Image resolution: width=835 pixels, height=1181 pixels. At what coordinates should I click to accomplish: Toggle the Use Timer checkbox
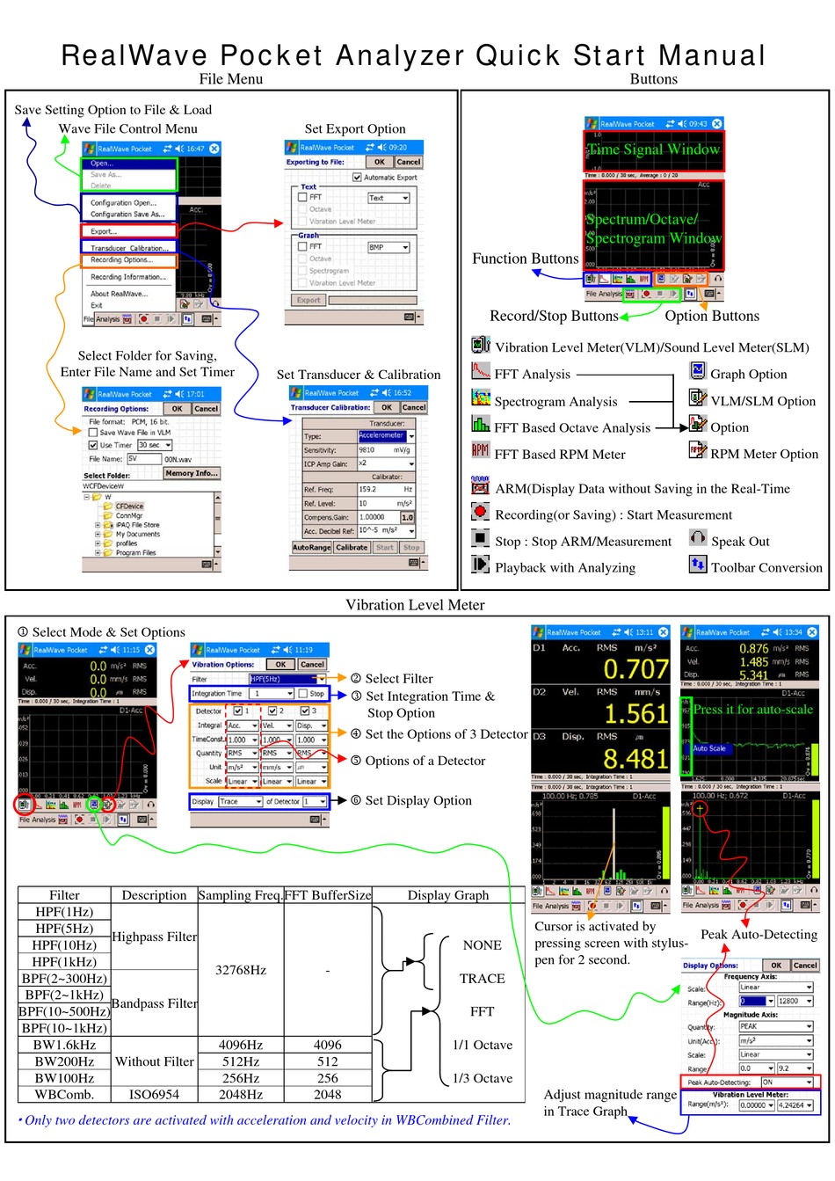coord(93,445)
